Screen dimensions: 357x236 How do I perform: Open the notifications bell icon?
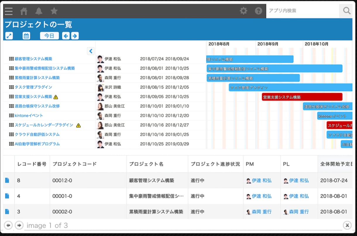click(39, 11)
